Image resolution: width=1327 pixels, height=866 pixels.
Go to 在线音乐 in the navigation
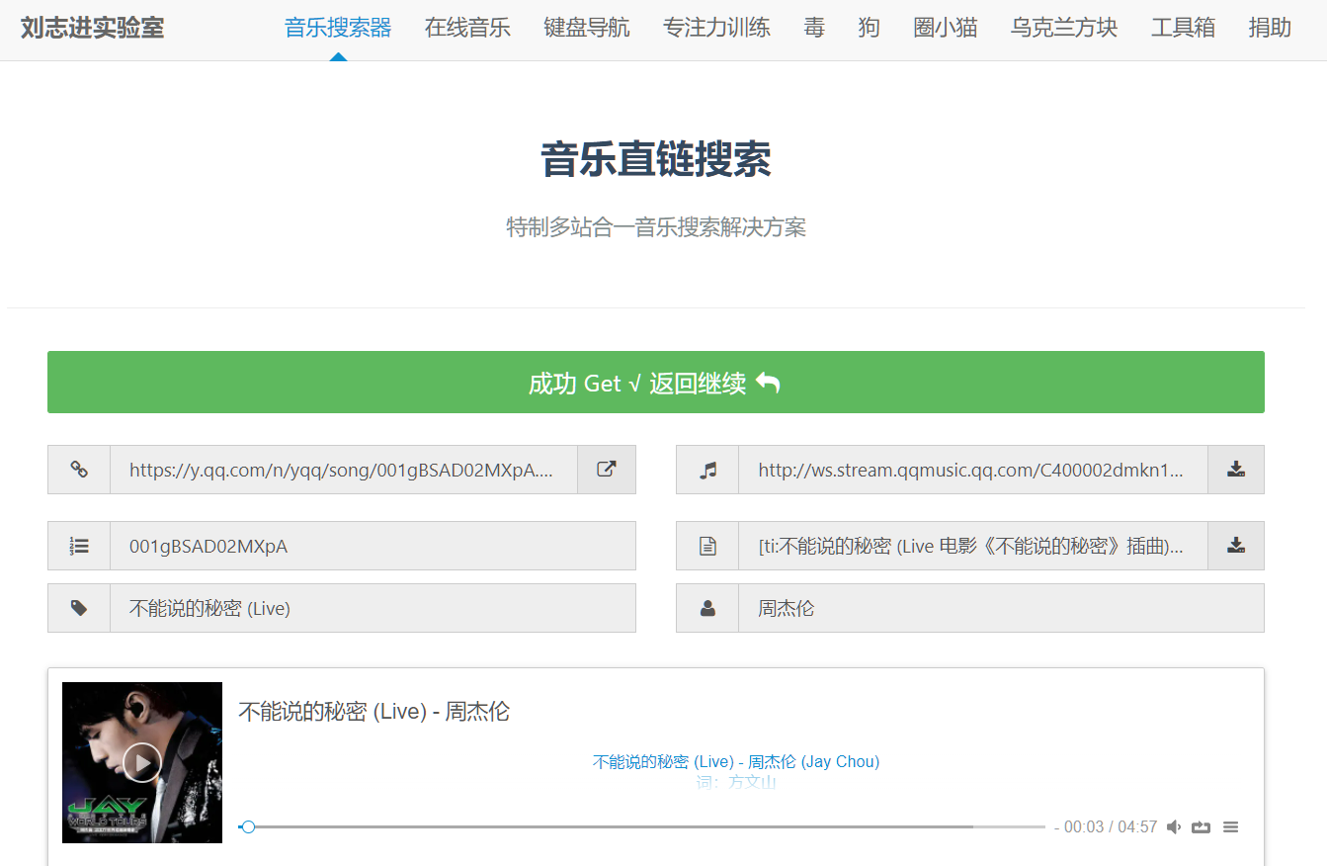(x=467, y=28)
